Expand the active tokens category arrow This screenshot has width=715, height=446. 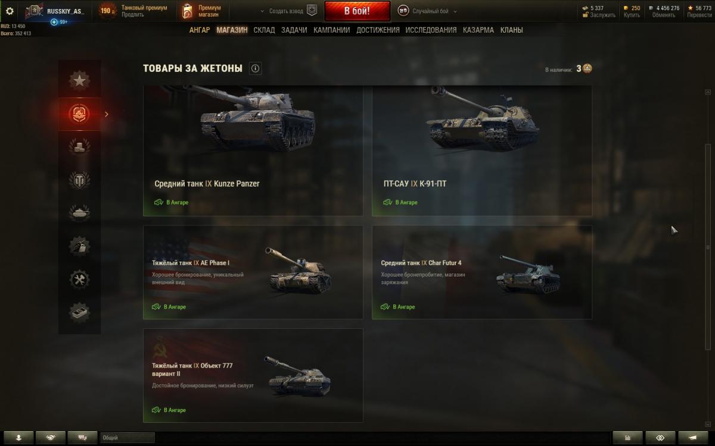pyautogui.click(x=107, y=114)
